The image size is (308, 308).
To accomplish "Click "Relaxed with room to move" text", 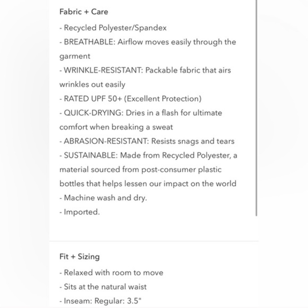I will point(111,273).
